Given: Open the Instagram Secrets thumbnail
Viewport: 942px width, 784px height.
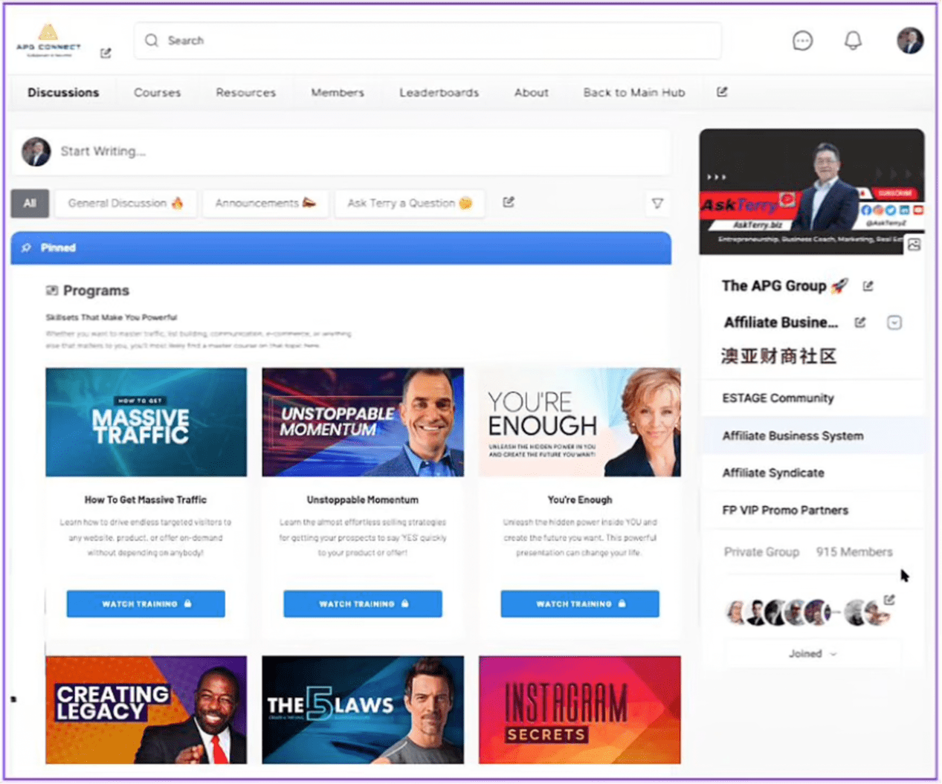Looking at the screenshot, I should pyautogui.click(x=580, y=710).
